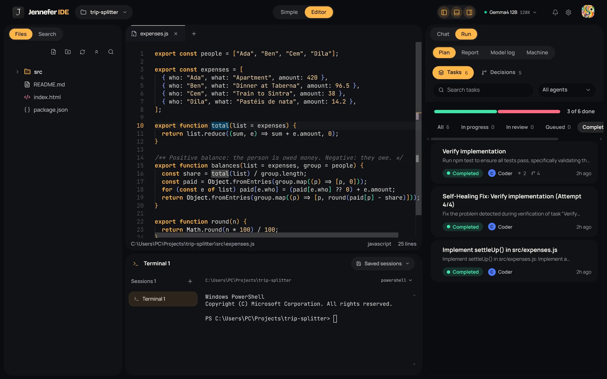607x379 pixels.
Task: Click the Jennefer IDE logo icon
Action: (18, 12)
